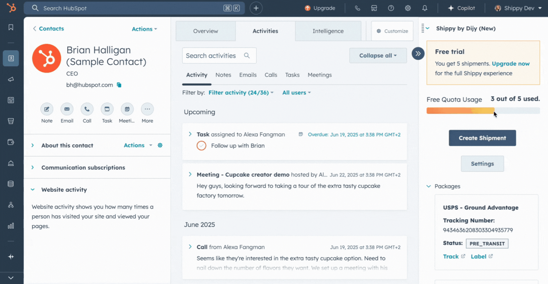The image size is (548, 284).
Task: Open the More actions ellipsis button
Action: tap(147, 109)
